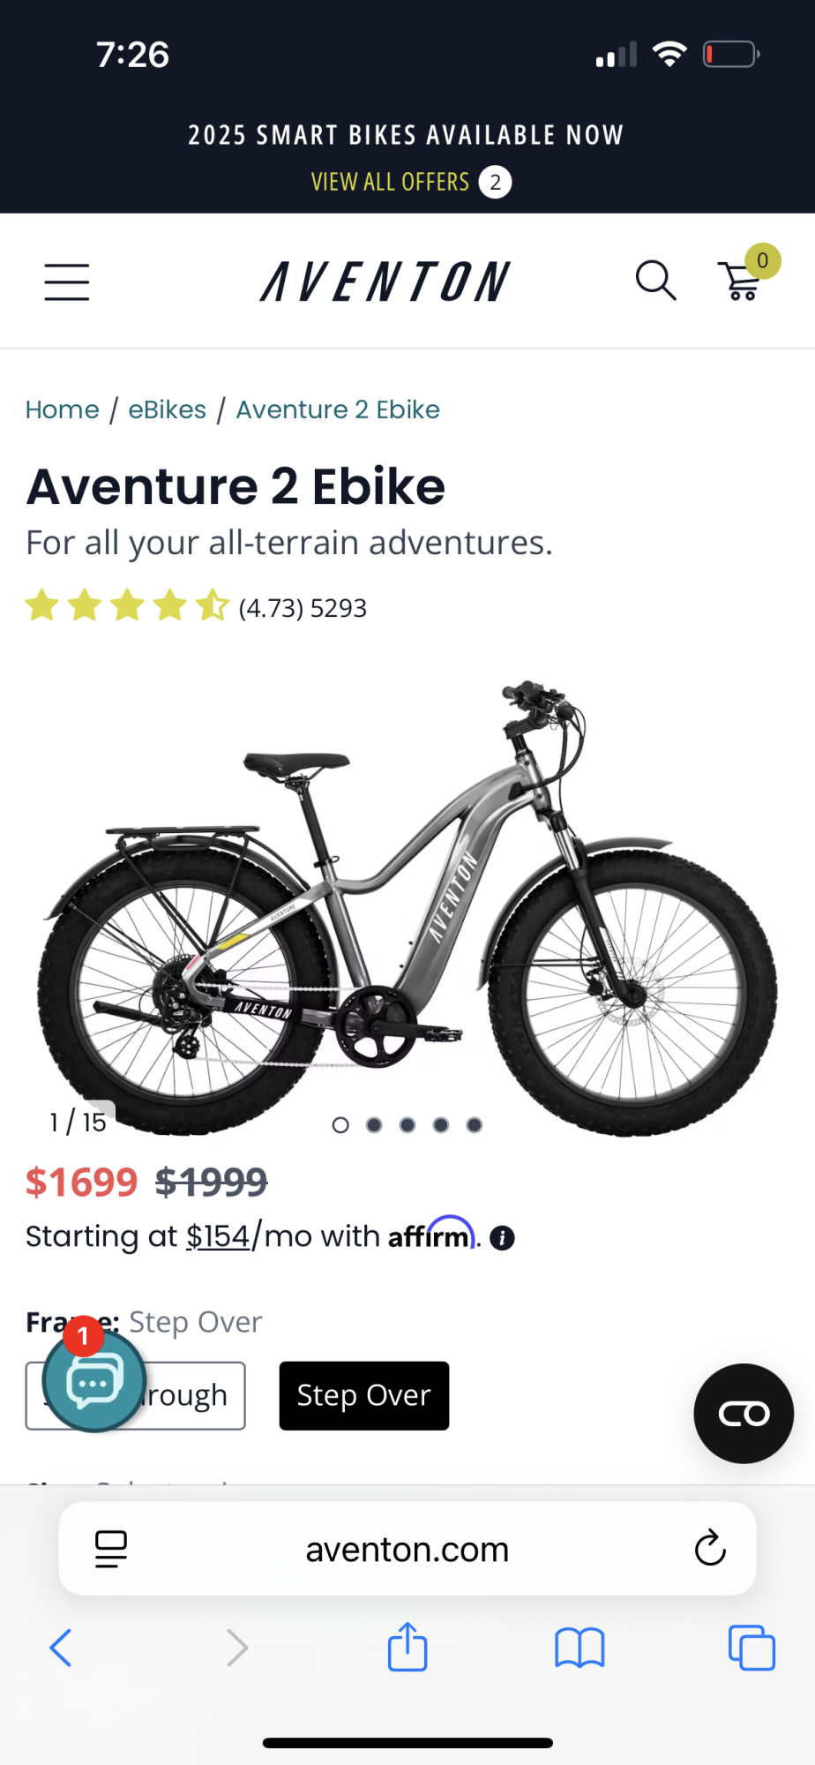
Task: Click the Affirm info icon
Action: coord(502,1238)
